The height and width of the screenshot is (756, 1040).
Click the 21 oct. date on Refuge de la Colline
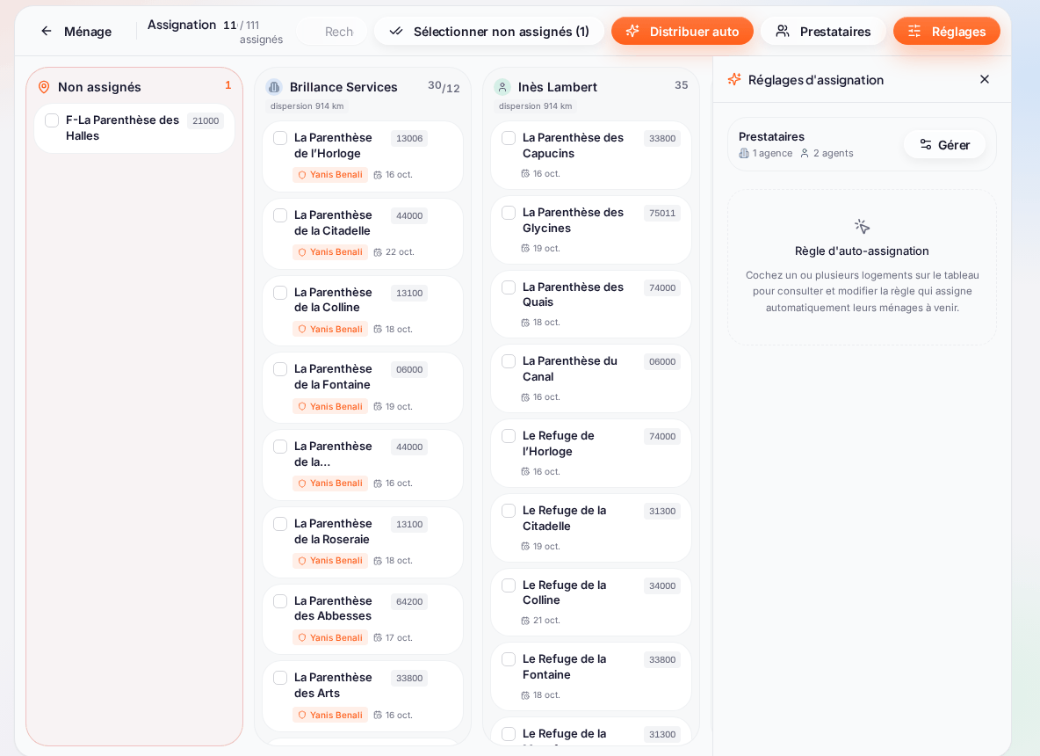[546, 621]
